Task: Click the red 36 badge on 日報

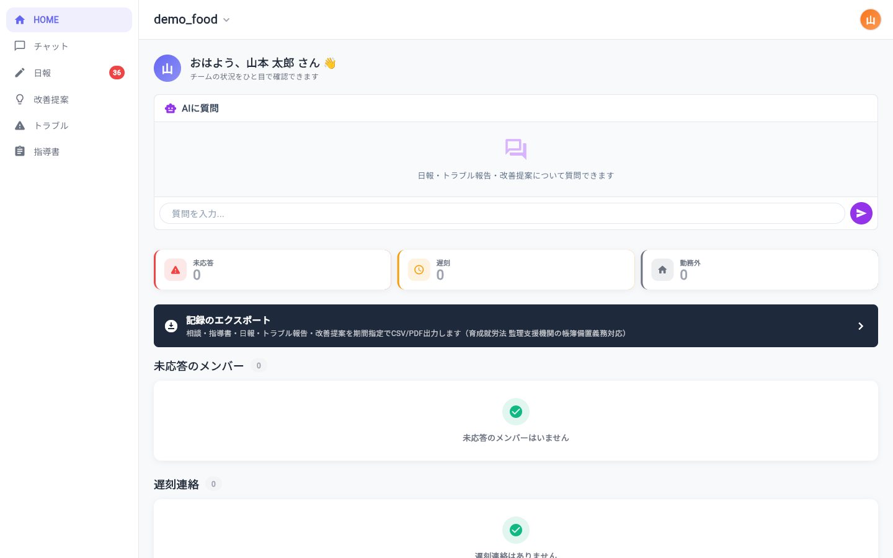Action: (117, 73)
